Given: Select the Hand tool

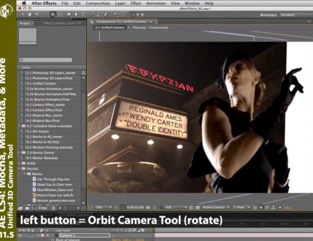Looking at the screenshot, I should coord(29,14).
